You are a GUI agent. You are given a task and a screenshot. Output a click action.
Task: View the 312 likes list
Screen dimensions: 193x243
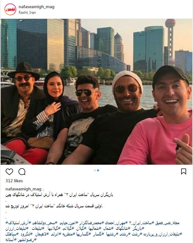[x=14, y=181]
